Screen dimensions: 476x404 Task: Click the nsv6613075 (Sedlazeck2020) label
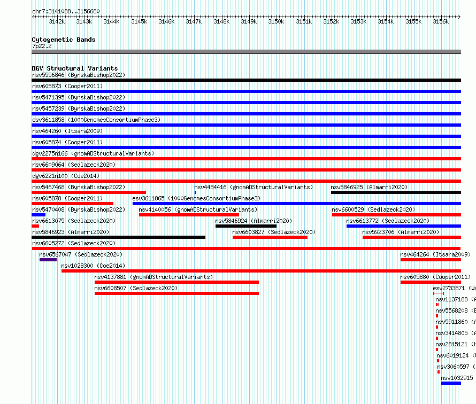click(x=74, y=221)
